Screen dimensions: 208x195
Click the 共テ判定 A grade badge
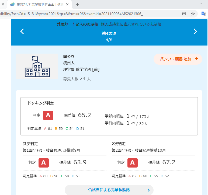(44, 163)
